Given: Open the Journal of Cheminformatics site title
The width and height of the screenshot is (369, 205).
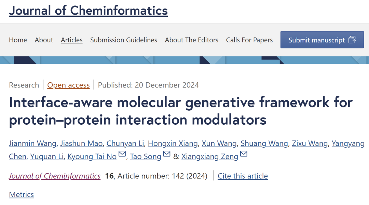Looking at the screenshot, I should [x=88, y=11].
